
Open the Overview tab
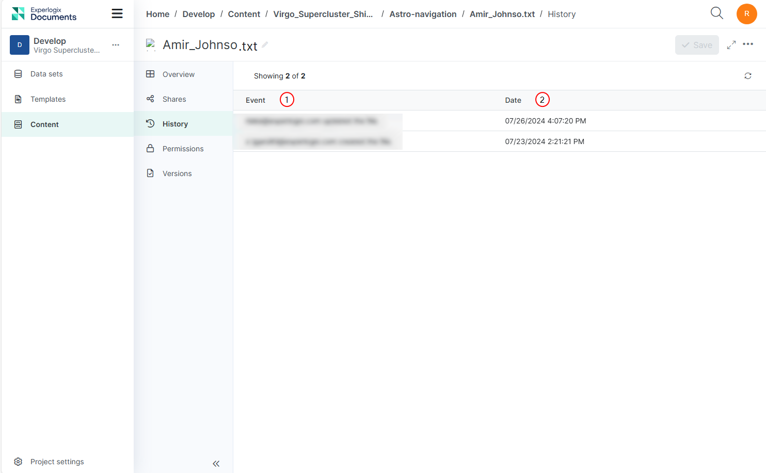pyautogui.click(x=178, y=74)
